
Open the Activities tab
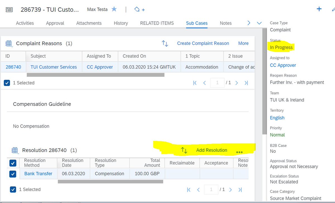[25, 23]
